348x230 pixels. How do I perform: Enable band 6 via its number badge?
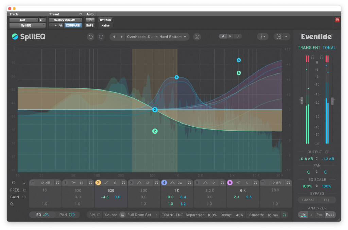(230, 183)
